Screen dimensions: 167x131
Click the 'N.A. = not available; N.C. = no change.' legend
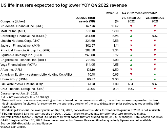25,97
